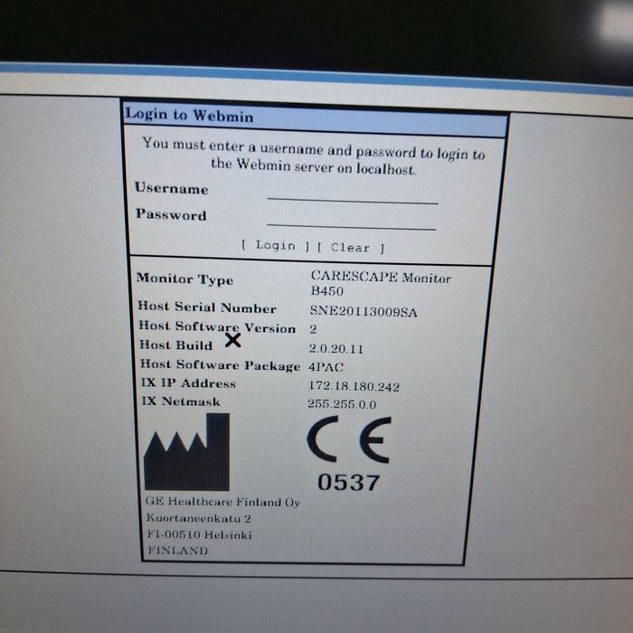Viewport: 633px width, 633px height.
Task: Click the login instruction message text
Action: (314, 156)
